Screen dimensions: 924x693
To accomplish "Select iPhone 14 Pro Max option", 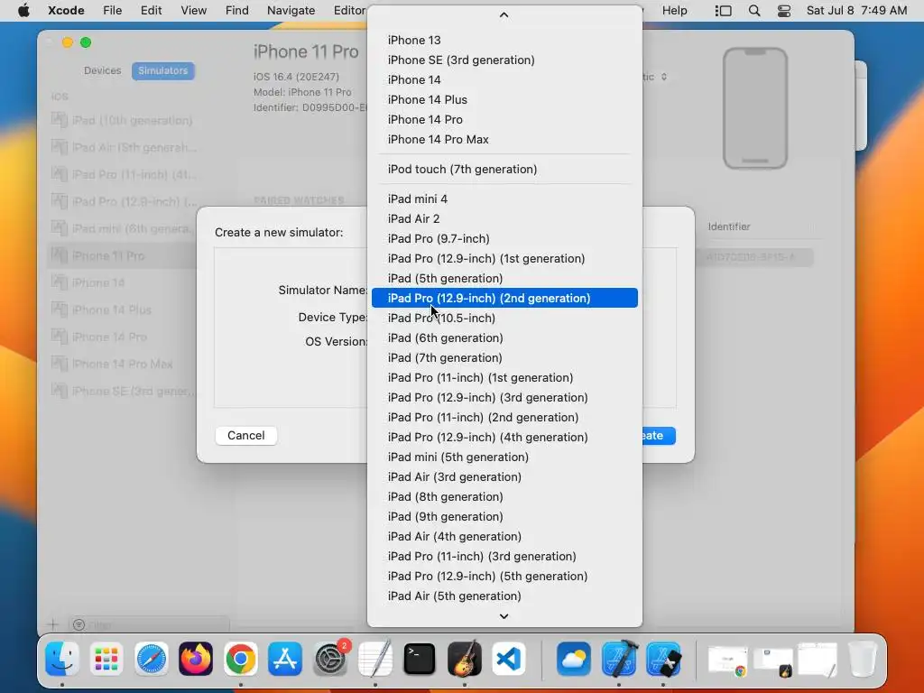I will [504, 140].
